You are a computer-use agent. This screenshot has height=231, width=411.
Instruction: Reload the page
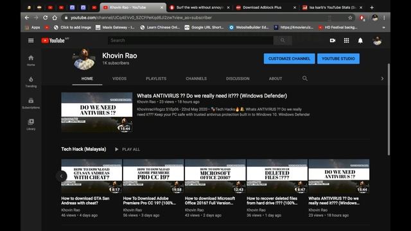tap(46, 17)
